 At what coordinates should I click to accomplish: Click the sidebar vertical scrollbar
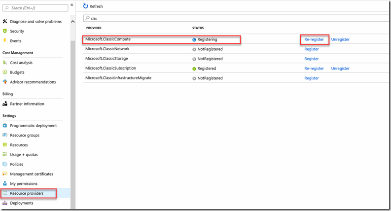(73, 124)
